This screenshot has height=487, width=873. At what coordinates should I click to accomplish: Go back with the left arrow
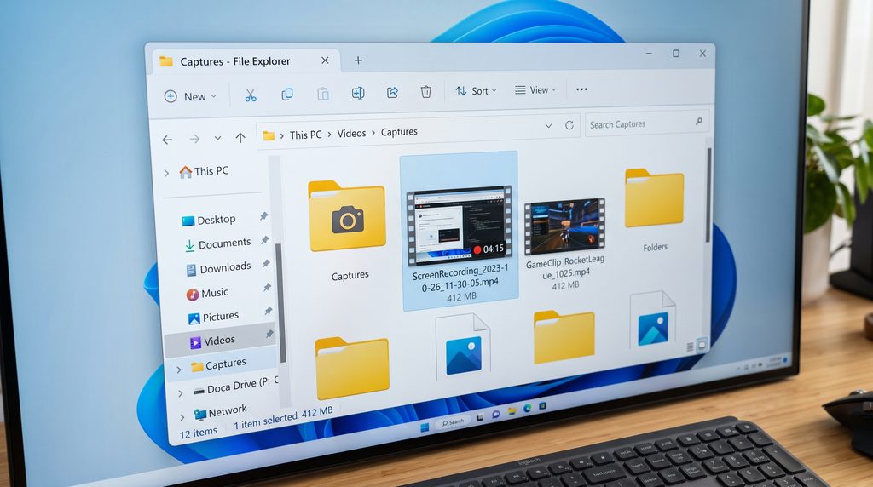(167, 140)
